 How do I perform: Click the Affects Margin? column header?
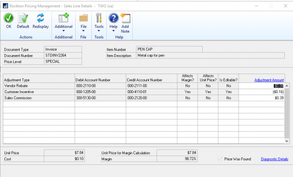coord(188,78)
